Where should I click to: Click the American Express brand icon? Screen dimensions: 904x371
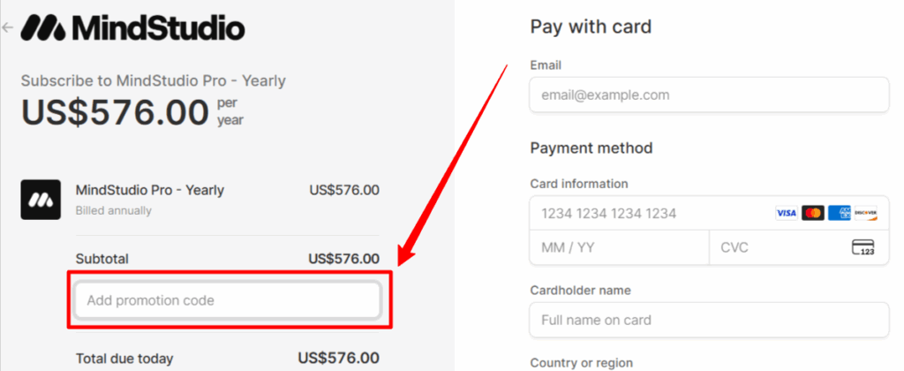[x=840, y=213]
